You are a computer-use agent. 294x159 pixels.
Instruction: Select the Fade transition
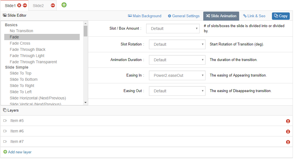click(42, 37)
